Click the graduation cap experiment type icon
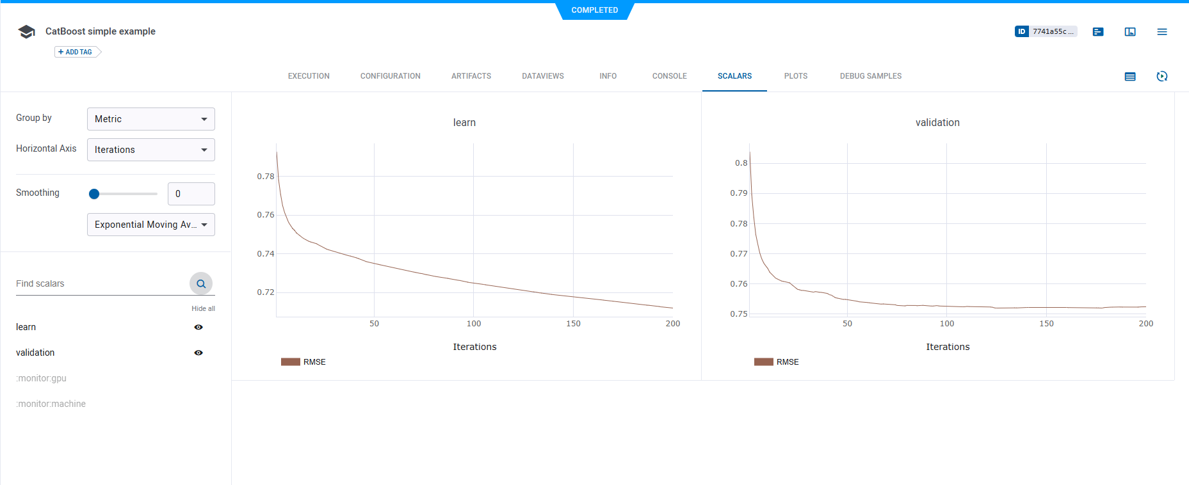Image resolution: width=1189 pixels, height=485 pixels. point(26,31)
